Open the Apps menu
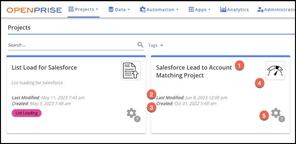296x144 pixels. click(200, 9)
